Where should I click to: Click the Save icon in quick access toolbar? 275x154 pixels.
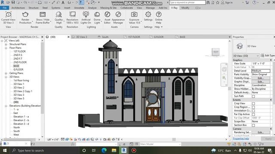(x=13, y=3)
